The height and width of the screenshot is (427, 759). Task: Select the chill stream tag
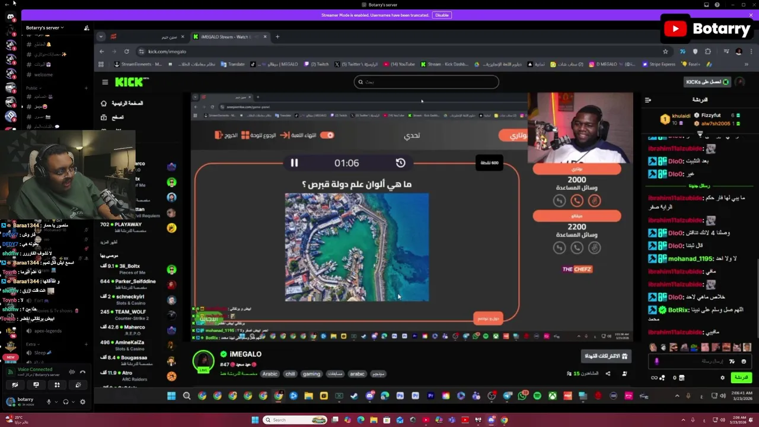pos(290,374)
